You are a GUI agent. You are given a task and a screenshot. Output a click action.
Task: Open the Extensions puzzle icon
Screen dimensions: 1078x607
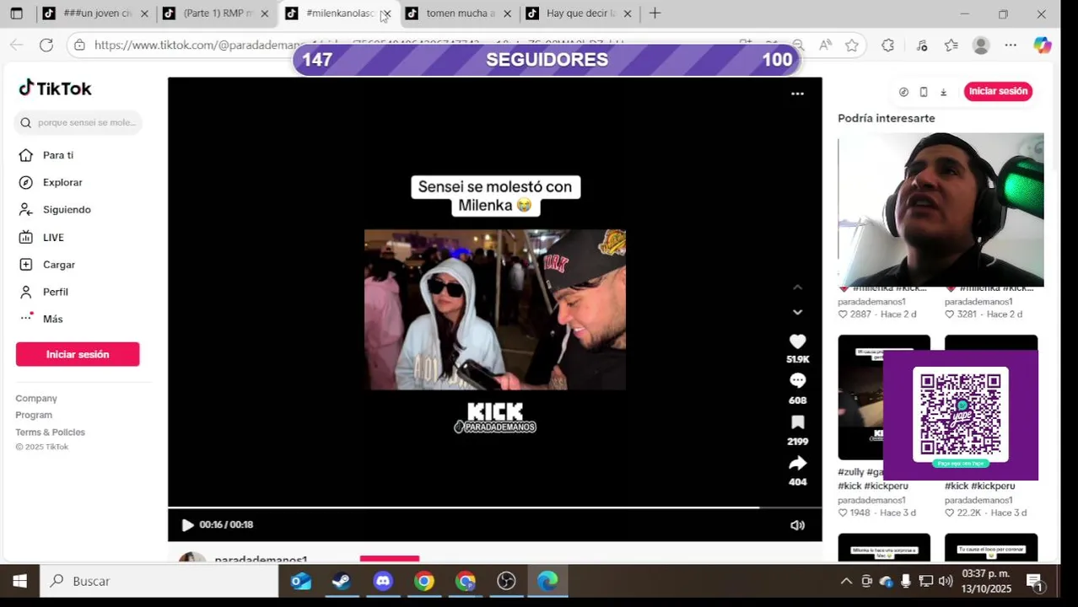[x=887, y=45]
